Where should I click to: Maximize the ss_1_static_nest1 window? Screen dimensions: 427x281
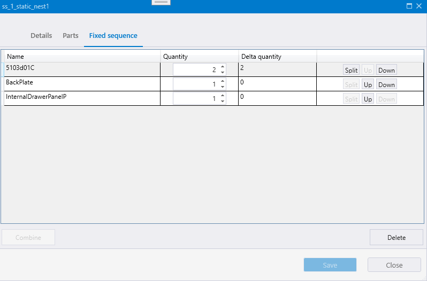[409, 6]
